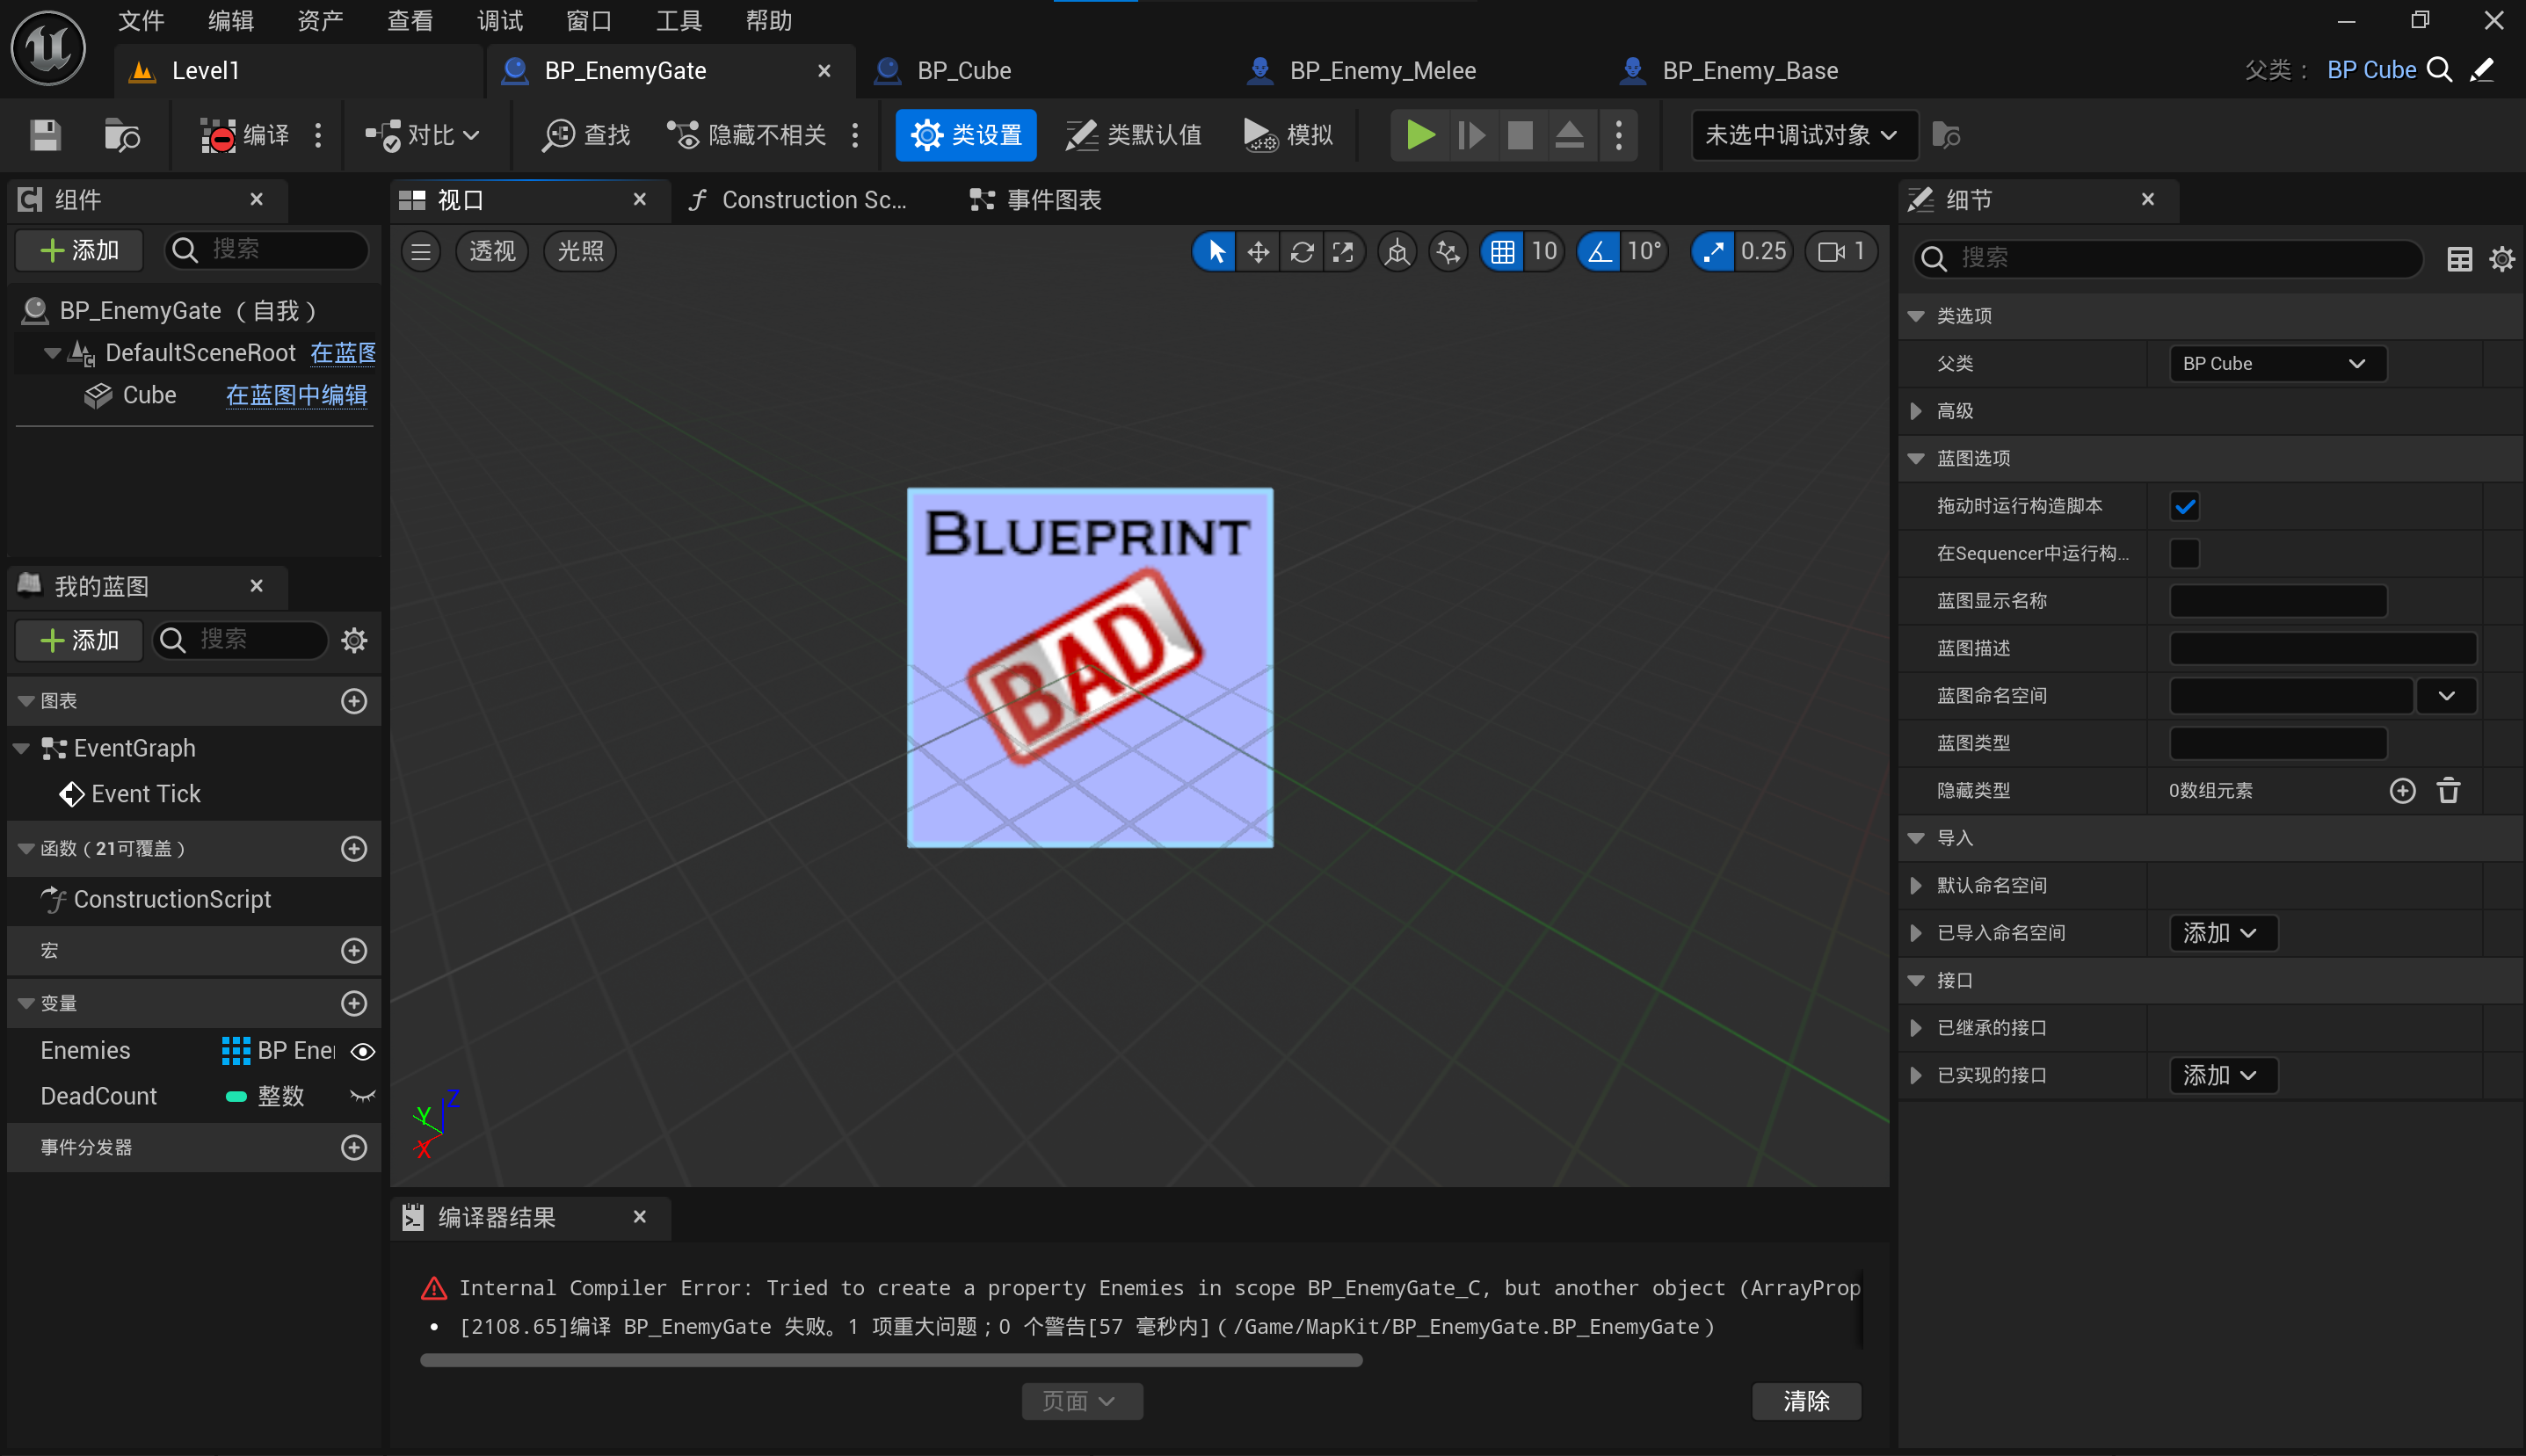Open debug object selection dropdown
Screen dimensions: 2526x1456
click(x=1802, y=135)
